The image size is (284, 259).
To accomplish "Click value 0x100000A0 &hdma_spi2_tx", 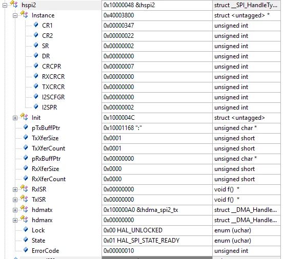I will 141,210.
